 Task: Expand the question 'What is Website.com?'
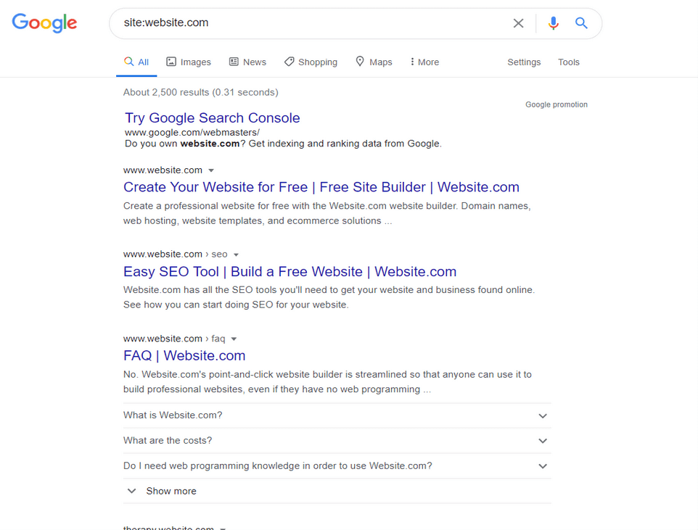[x=543, y=415]
